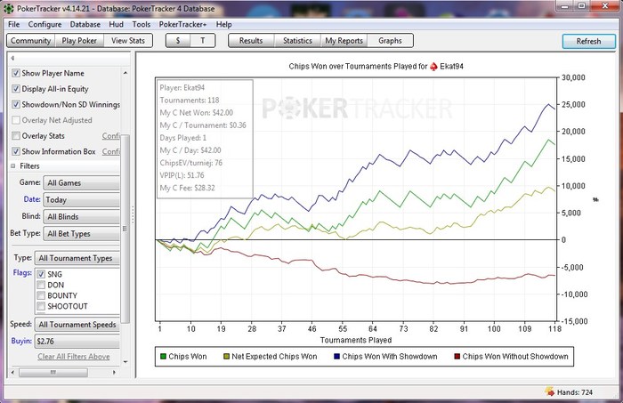Click the red spade icon beside Ekat94

pos(433,67)
